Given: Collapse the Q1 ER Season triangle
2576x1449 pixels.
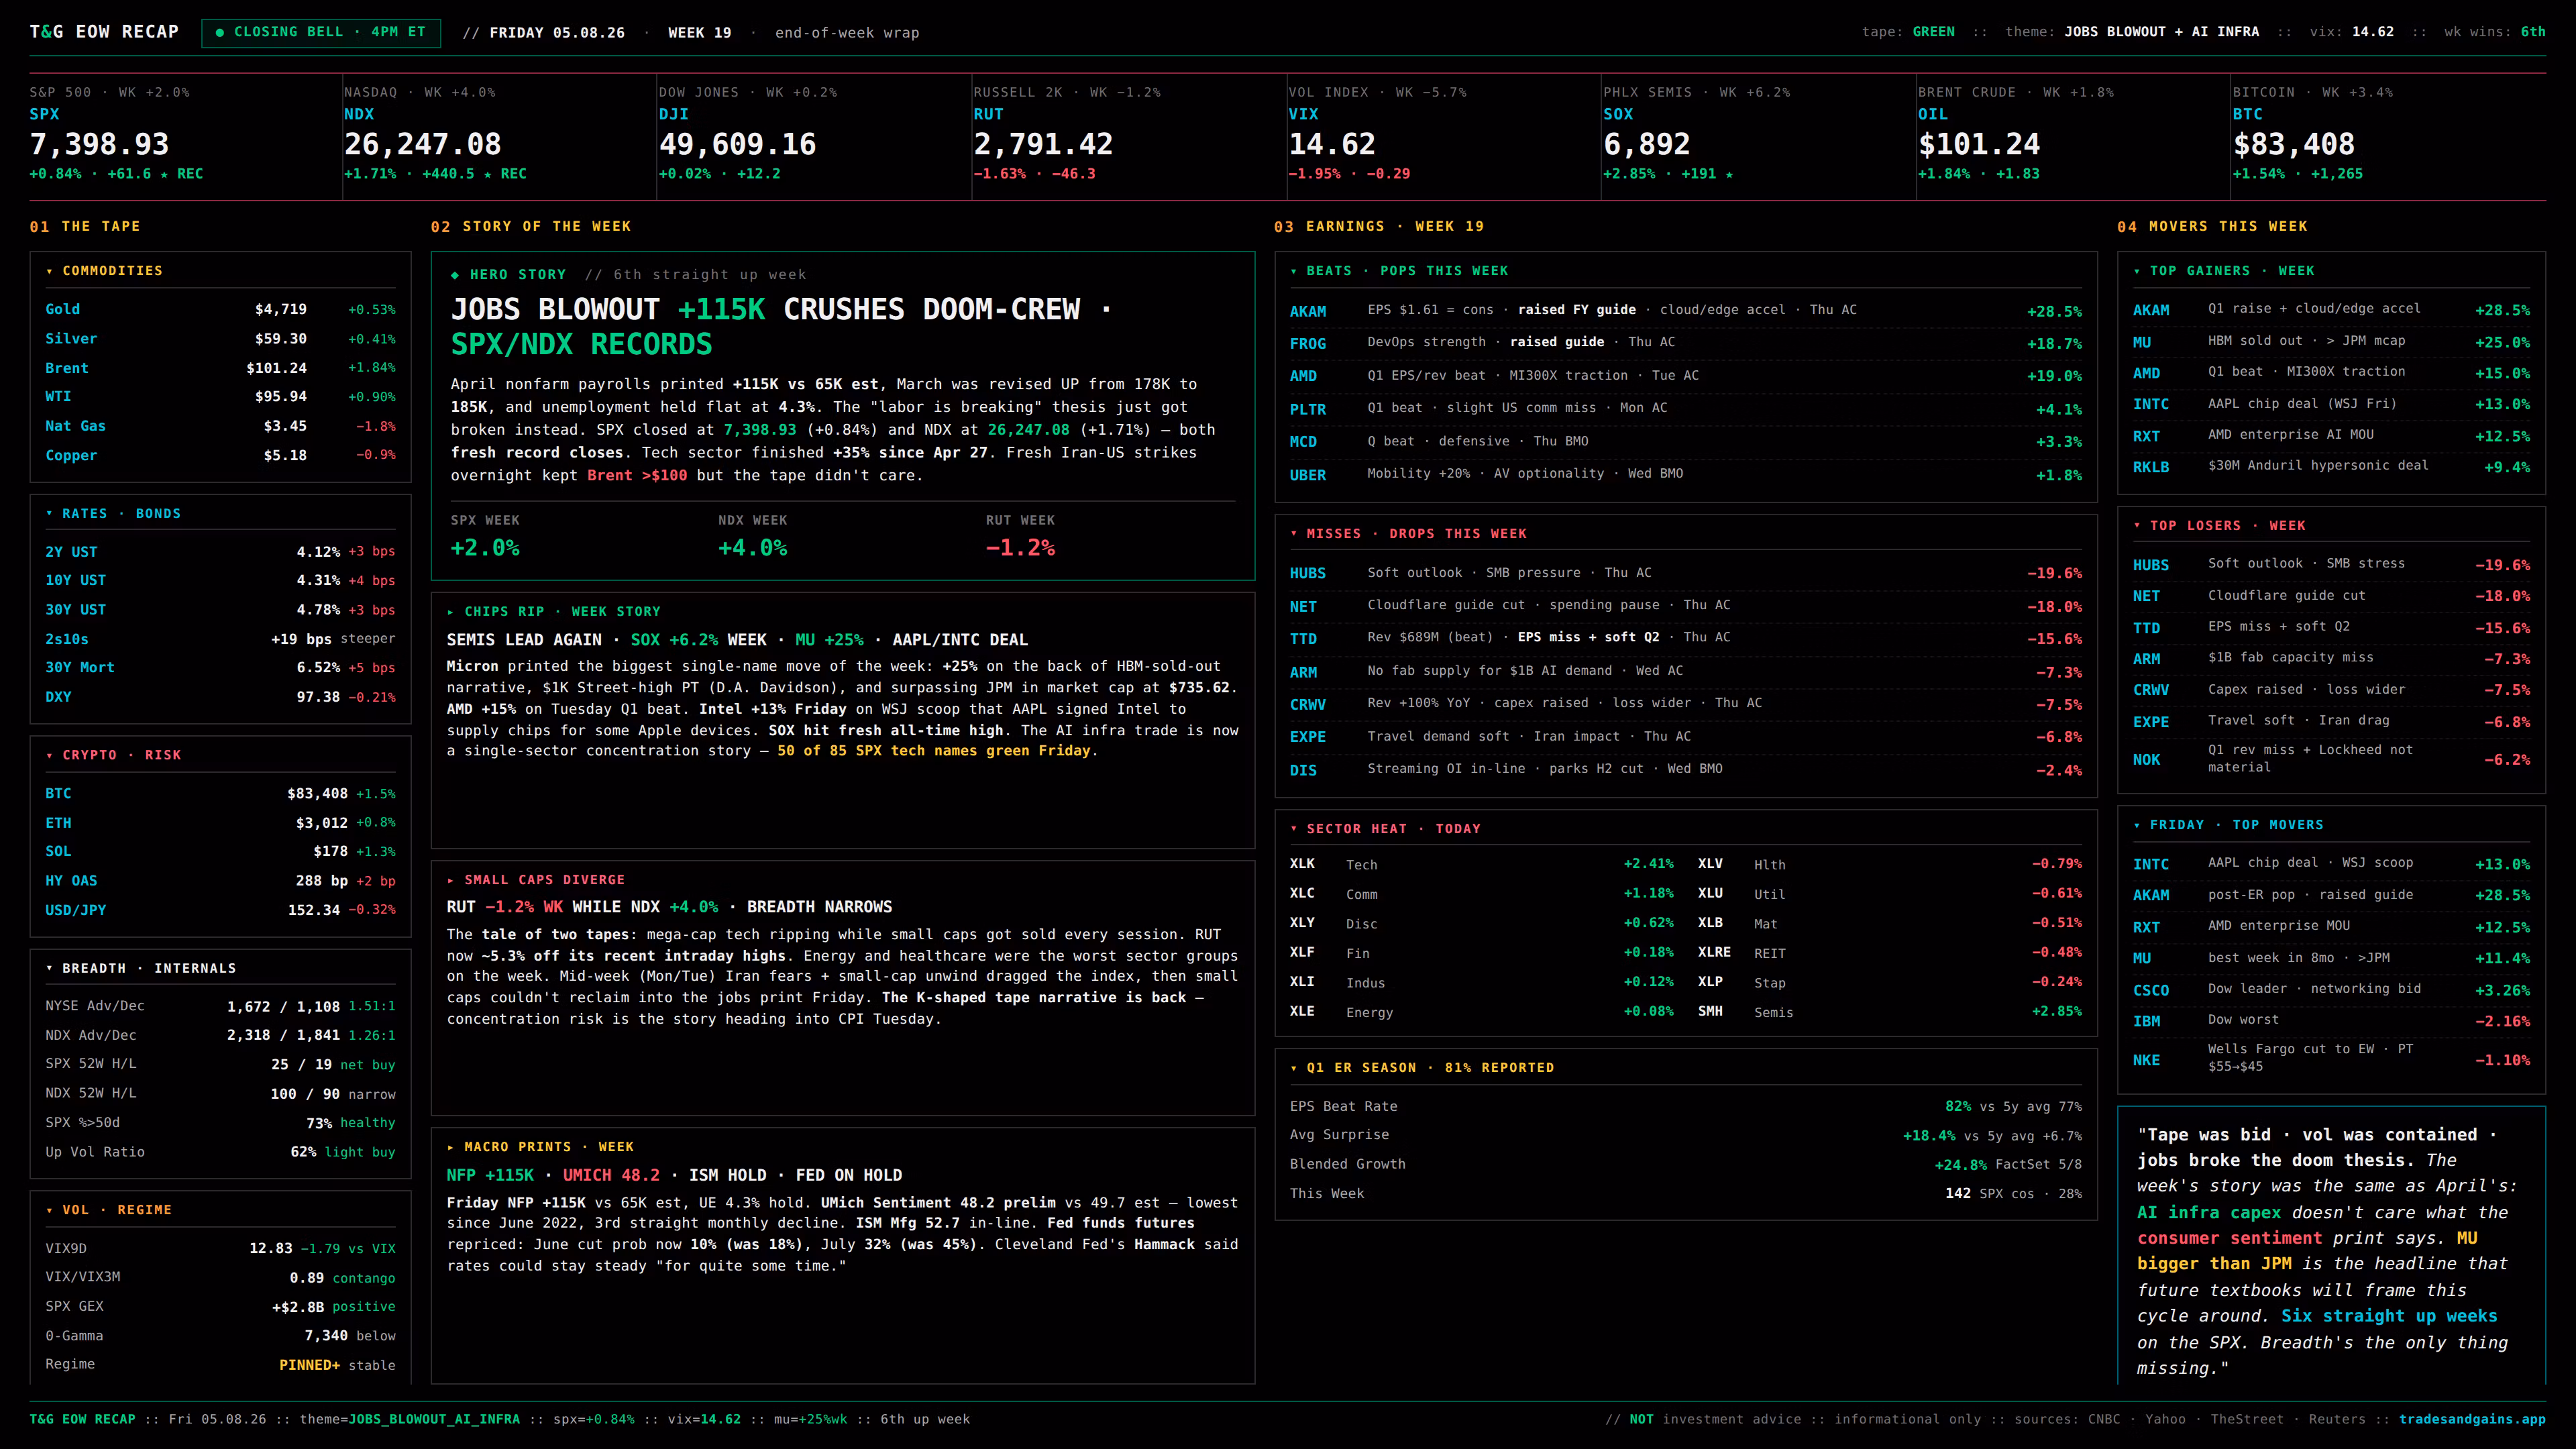Looking at the screenshot, I should click(1293, 1068).
